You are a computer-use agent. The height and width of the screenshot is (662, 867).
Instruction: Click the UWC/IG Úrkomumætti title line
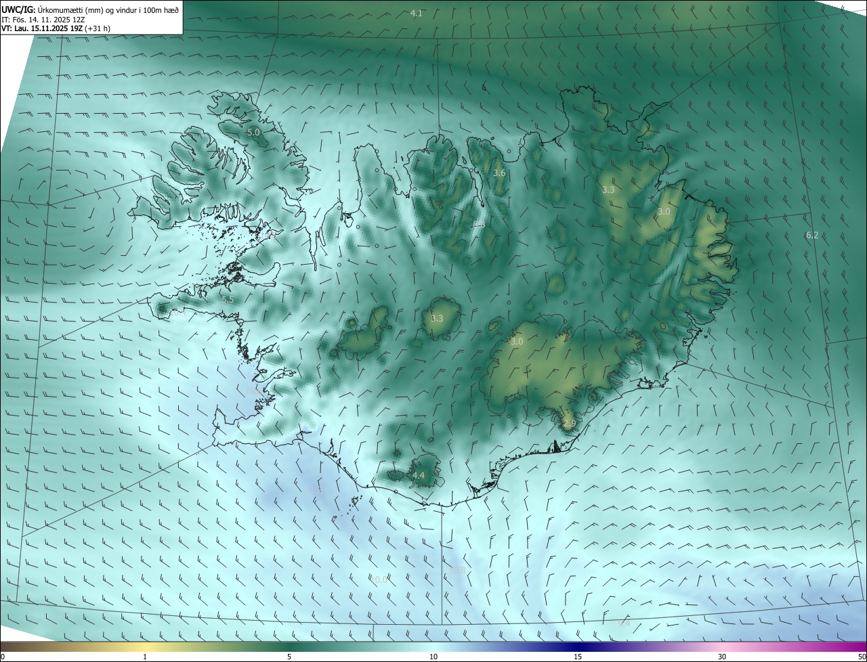90,9
